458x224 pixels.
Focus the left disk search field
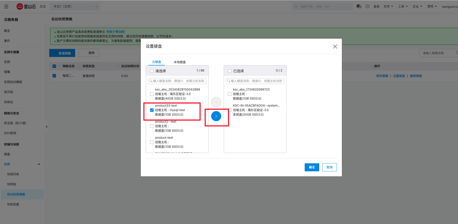coord(177,81)
